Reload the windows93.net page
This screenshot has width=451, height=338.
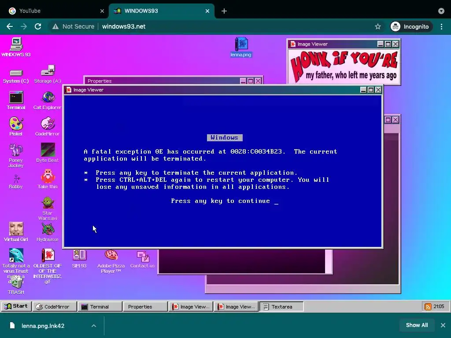38,26
